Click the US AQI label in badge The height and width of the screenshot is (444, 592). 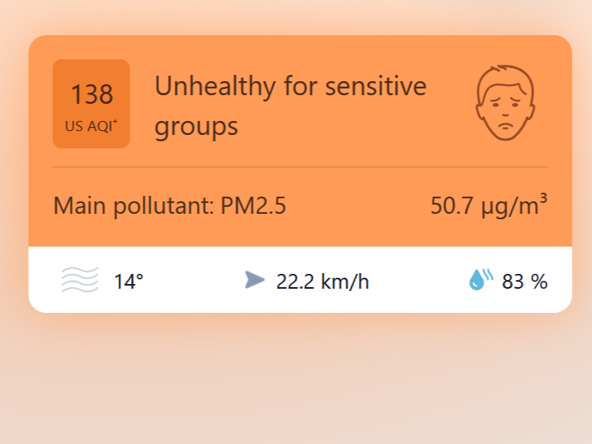[x=87, y=127]
